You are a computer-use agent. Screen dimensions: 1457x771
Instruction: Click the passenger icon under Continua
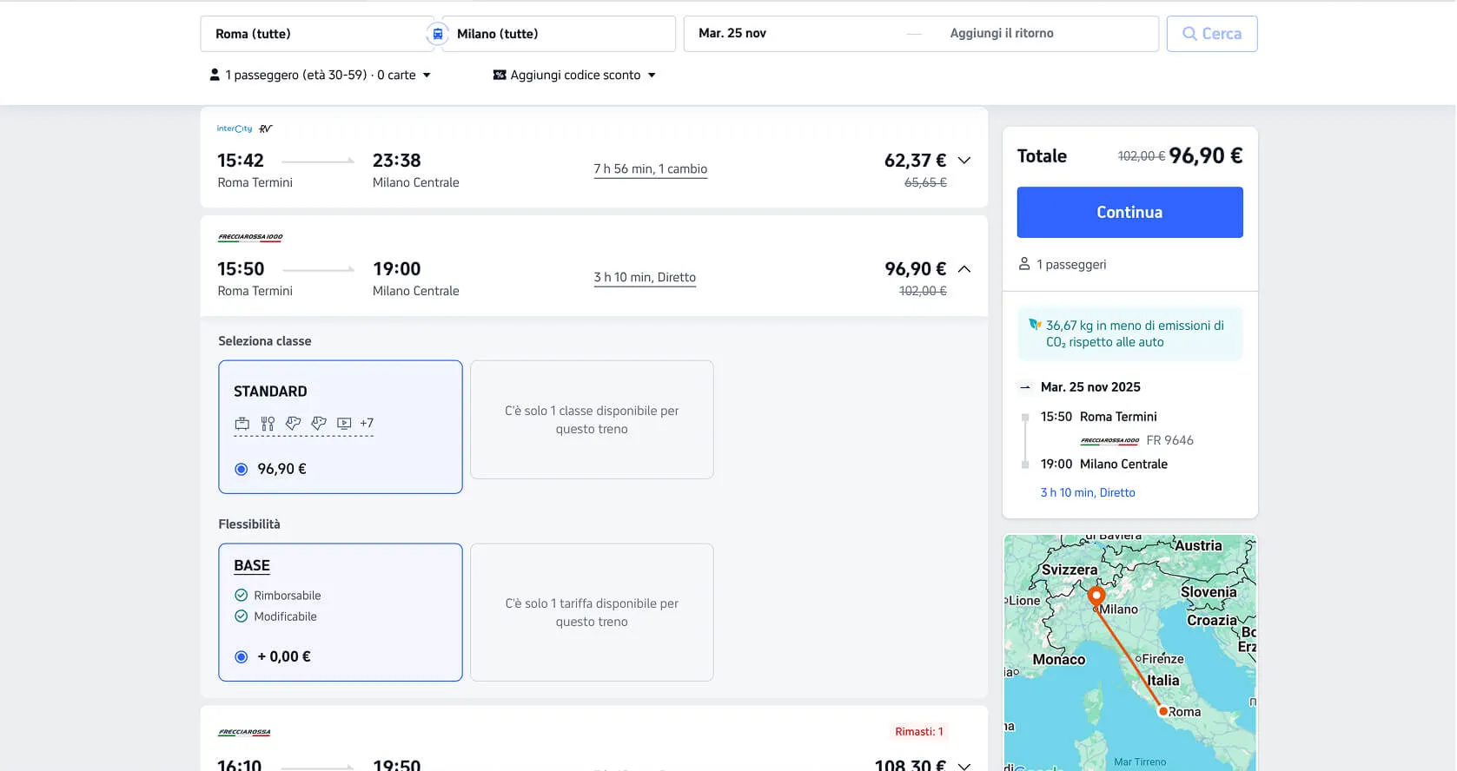click(1024, 264)
